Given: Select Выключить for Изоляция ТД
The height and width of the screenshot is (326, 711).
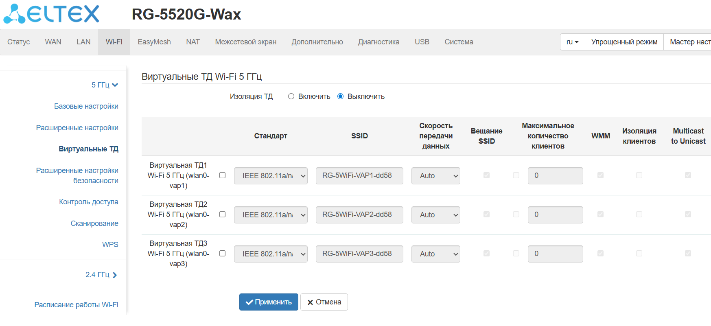Looking at the screenshot, I should coord(341,96).
